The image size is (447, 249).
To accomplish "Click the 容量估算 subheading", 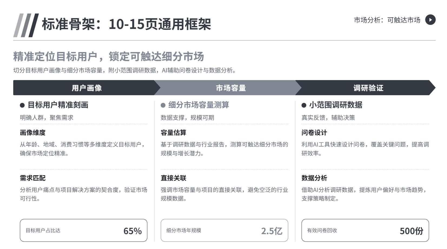I will point(173,132).
